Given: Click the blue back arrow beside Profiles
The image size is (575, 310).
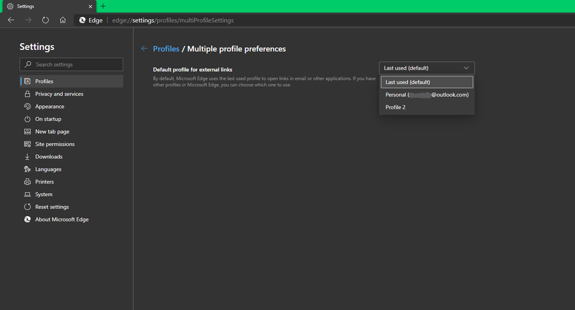Looking at the screenshot, I should click(x=144, y=48).
